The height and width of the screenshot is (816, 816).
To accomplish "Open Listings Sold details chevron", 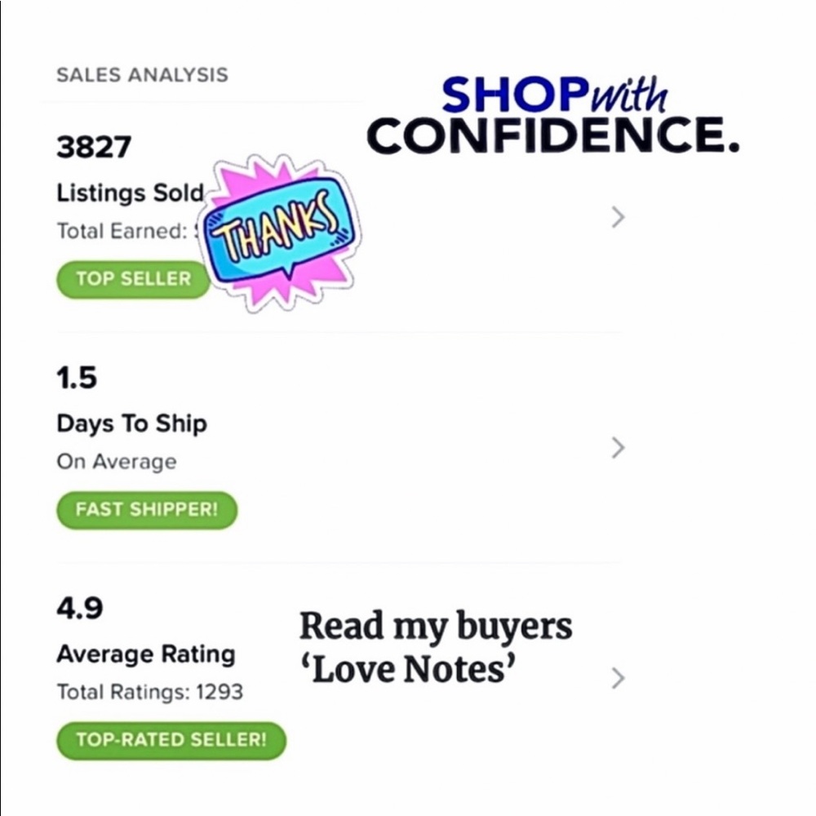I will 618,218.
